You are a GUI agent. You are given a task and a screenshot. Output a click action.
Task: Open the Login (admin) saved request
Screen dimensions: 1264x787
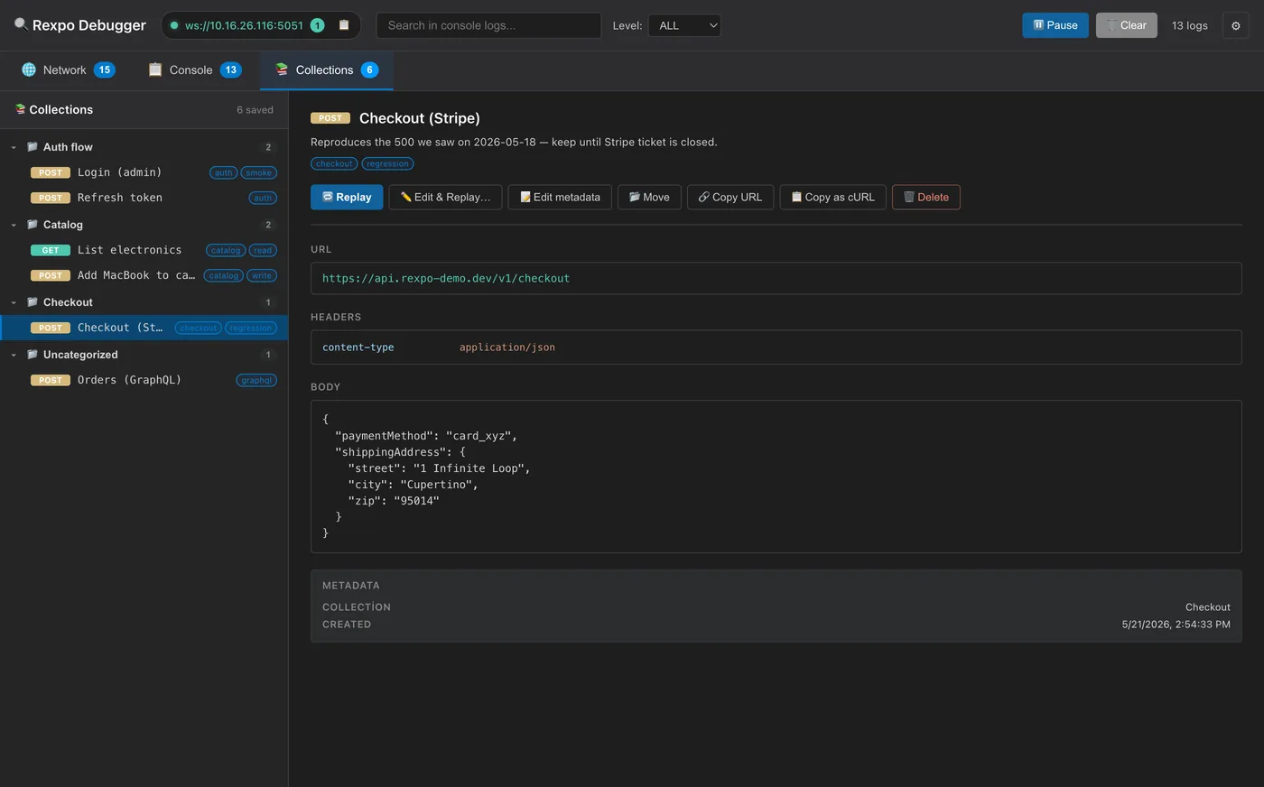click(144, 172)
